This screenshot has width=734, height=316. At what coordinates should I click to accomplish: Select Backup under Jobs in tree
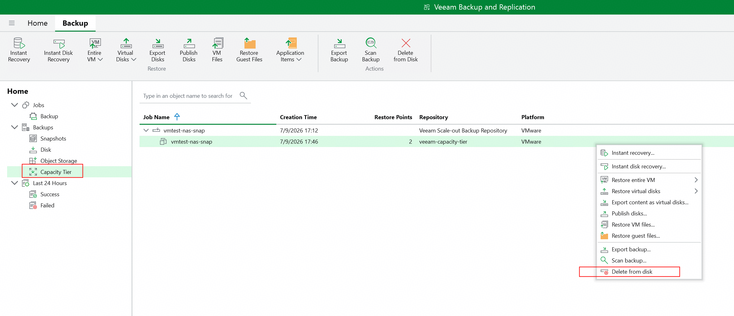(x=49, y=116)
